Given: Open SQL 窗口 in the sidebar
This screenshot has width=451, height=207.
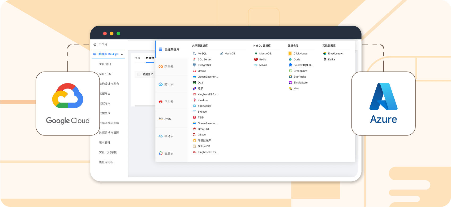Looking at the screenshot, I should tap(105, 64).
